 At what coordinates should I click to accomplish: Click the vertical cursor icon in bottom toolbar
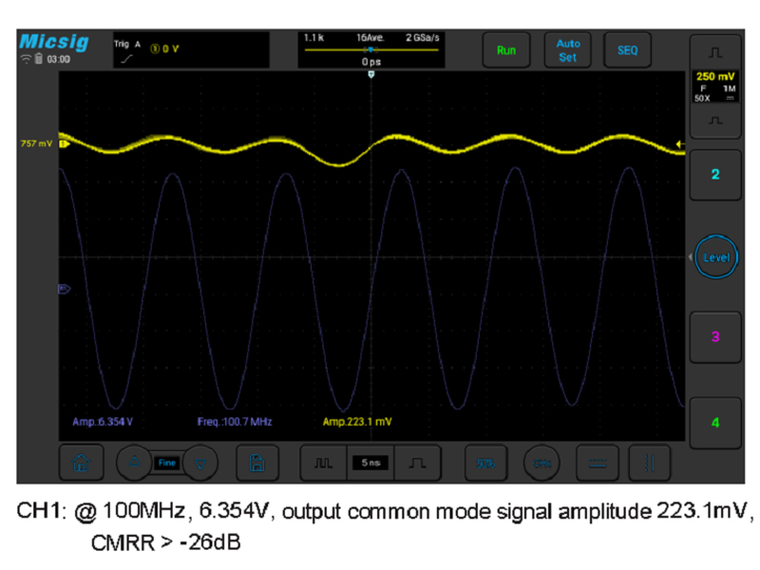click(x=649, y=464)
